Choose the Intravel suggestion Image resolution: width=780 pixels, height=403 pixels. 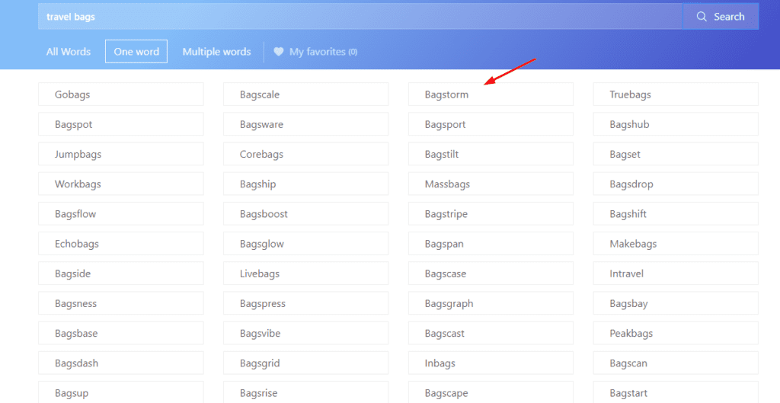676,273
